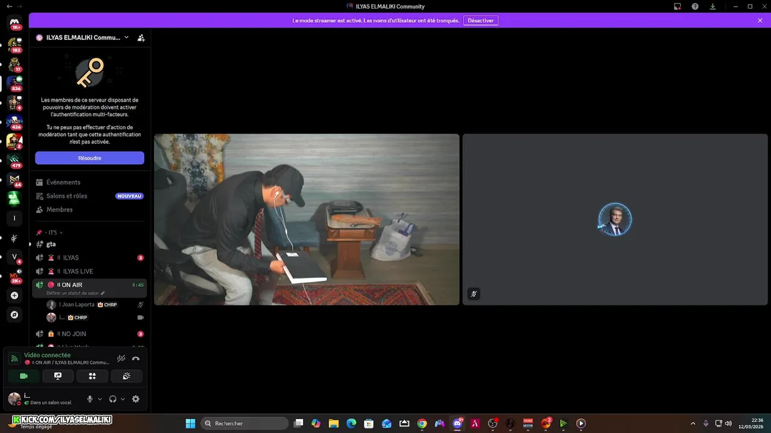
Task: Toggle microphone mute in user panel
Action: 90,399
